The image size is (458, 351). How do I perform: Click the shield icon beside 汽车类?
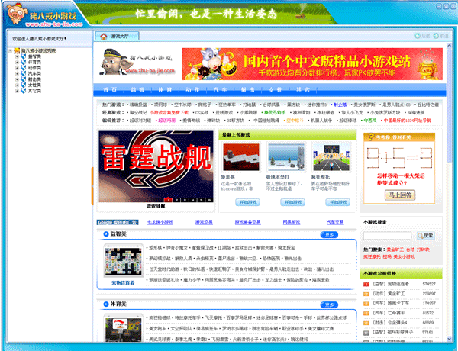click(x=24, y=73)
